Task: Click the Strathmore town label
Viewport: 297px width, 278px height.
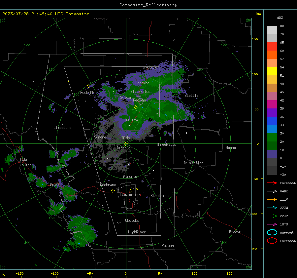Action: pyautogui.click(x=160, y=196)
